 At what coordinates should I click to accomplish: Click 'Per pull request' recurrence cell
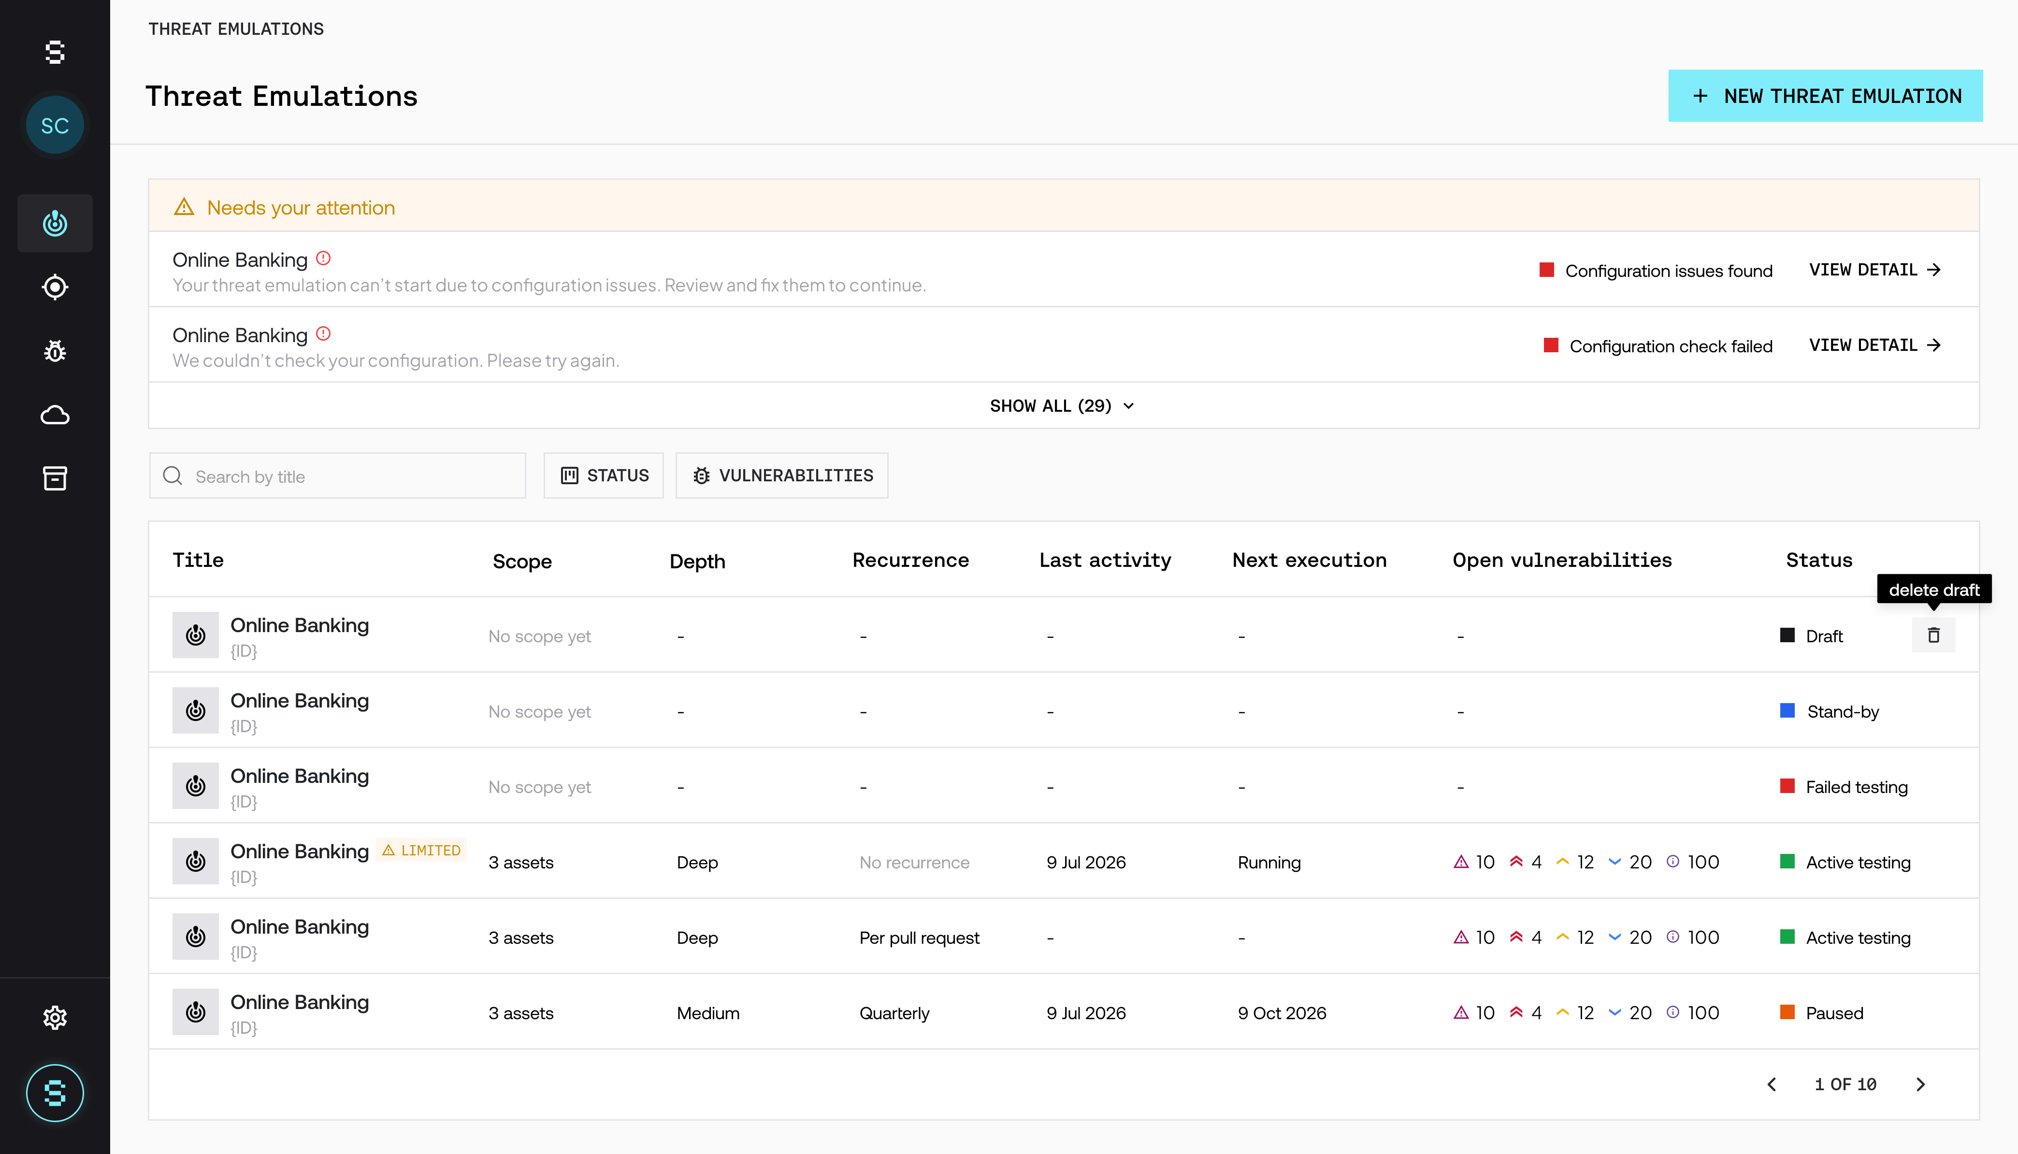(919, 938)
